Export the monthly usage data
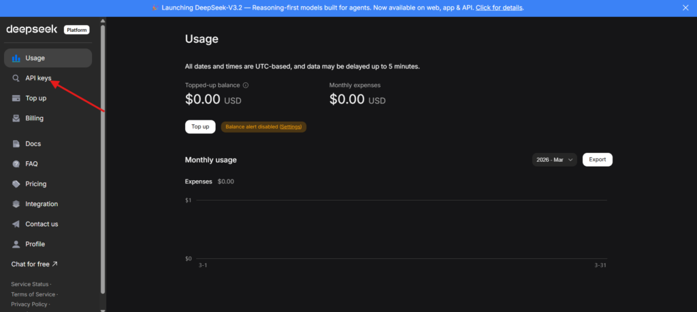 coord(597,160)
